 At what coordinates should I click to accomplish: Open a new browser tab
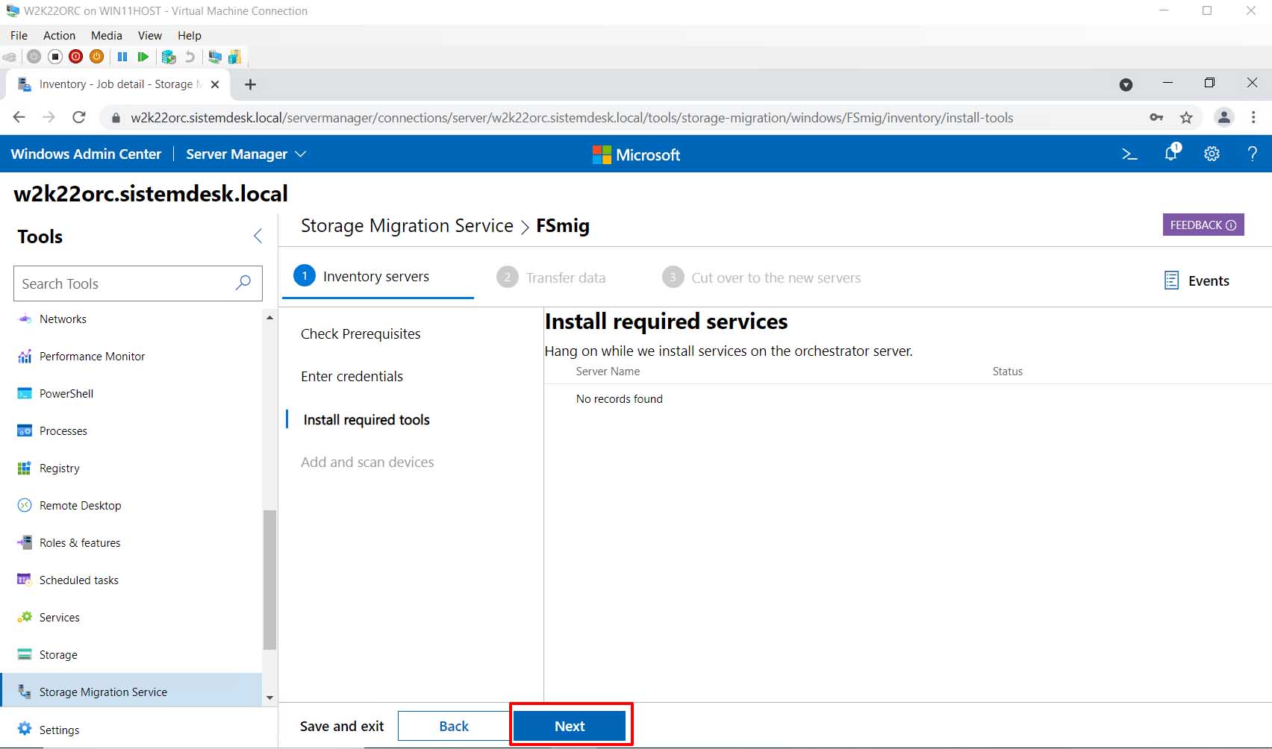tap(251, 84)
